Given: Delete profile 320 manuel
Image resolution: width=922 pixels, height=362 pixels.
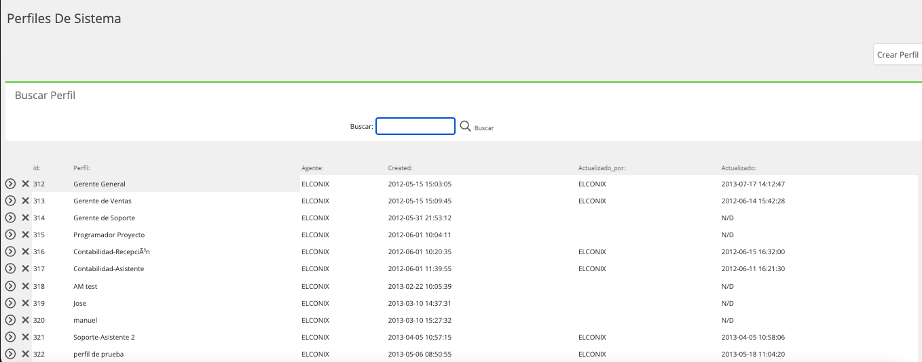Looking at the screenshot, I should (x=25, y=320).
